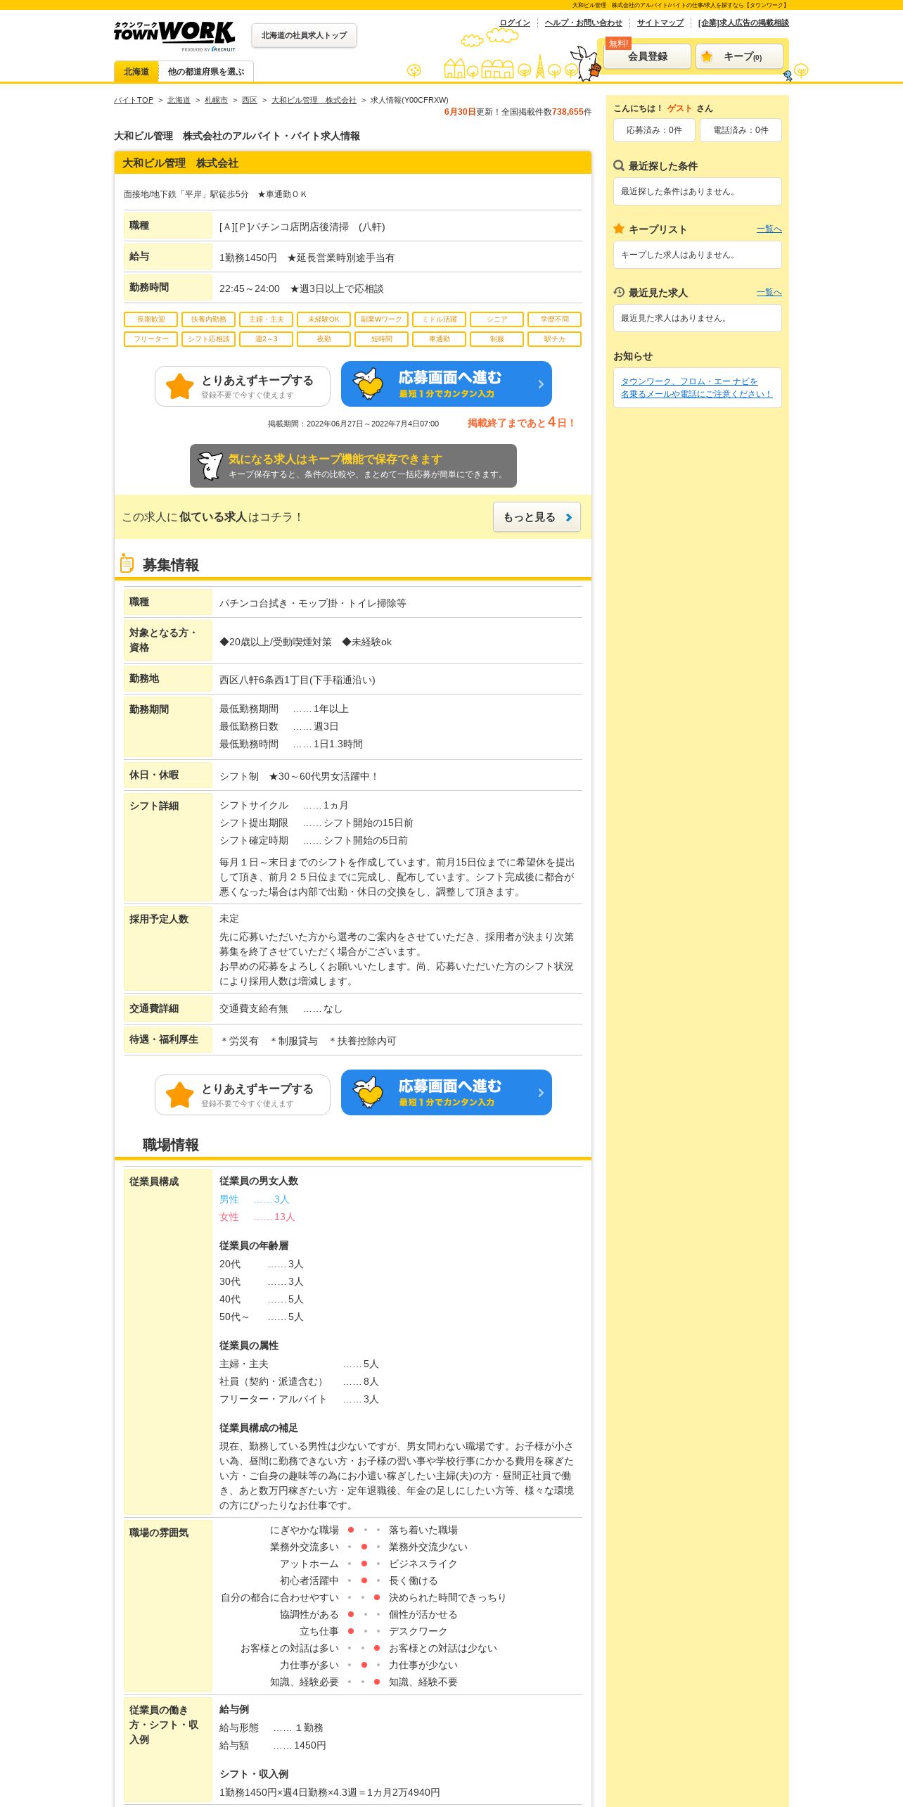Click the magnifier icon beside 最近探した条件
The height and width of the screenshot is (1807, 903).
[x=619, y=166]
